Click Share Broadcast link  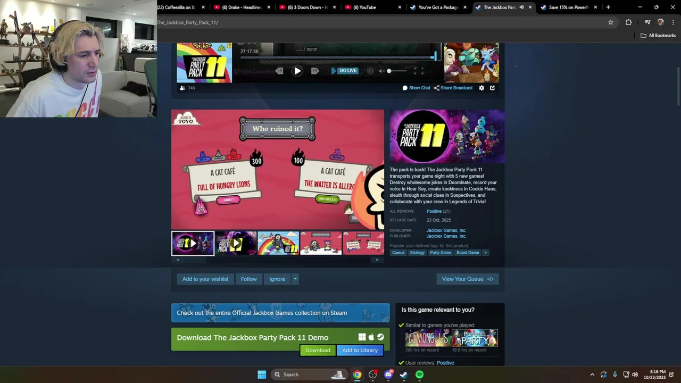tap(453, 88)
